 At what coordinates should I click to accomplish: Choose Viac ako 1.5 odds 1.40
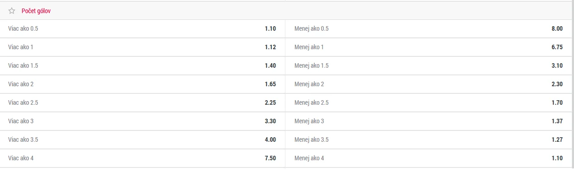point(142,66)
